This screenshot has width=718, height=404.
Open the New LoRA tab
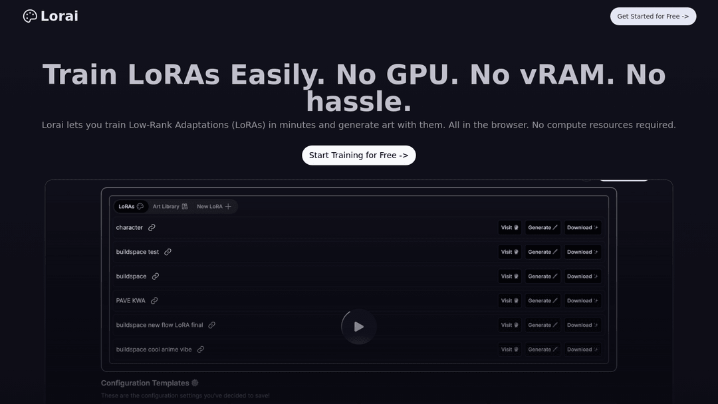(214, 207)
